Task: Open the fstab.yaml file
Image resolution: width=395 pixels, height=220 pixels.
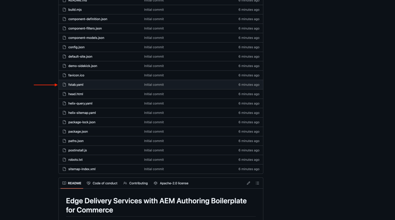Action: coord(76,84)
